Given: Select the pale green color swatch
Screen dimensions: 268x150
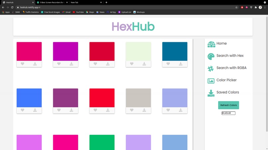Looking at the screenshot, I should (x=138, y=51).
